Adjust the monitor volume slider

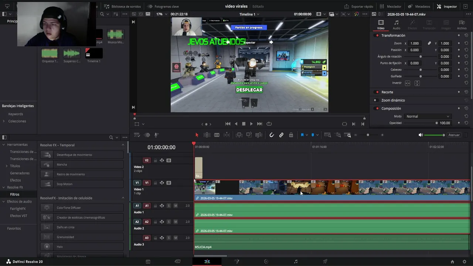435,135
